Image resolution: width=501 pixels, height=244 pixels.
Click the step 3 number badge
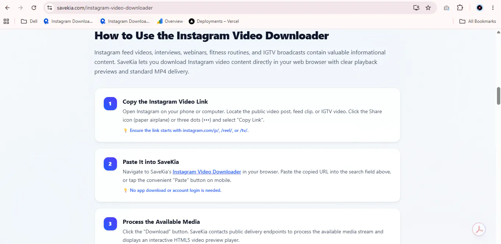coord(110,224)
